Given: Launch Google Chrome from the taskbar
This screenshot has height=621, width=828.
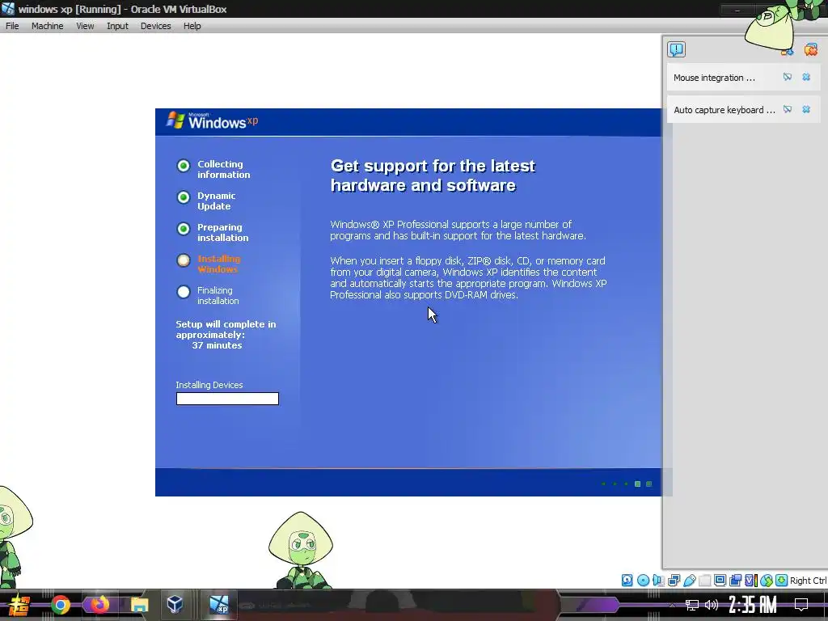Looking at the screenshot, I should click(x=61, y=605).
